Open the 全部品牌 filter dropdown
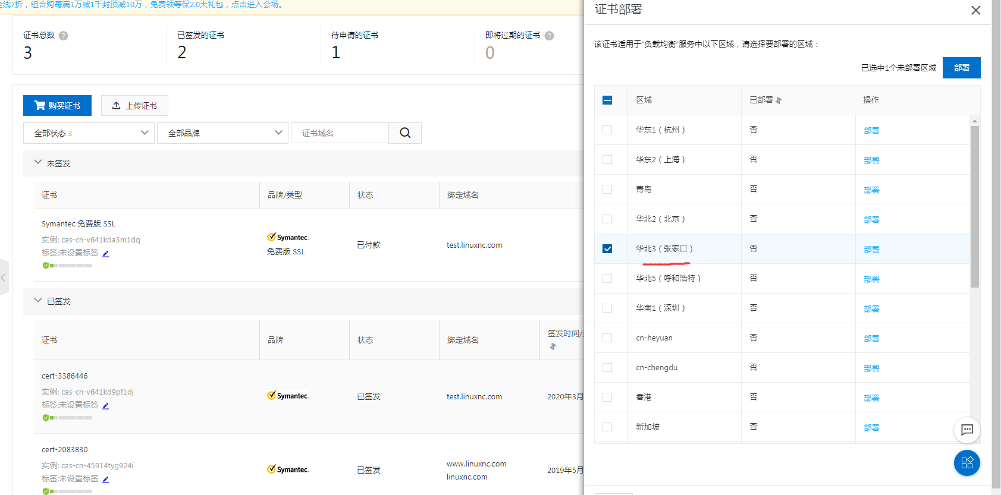The height and width of the screenshot is (495, 1001). point(222,133)
